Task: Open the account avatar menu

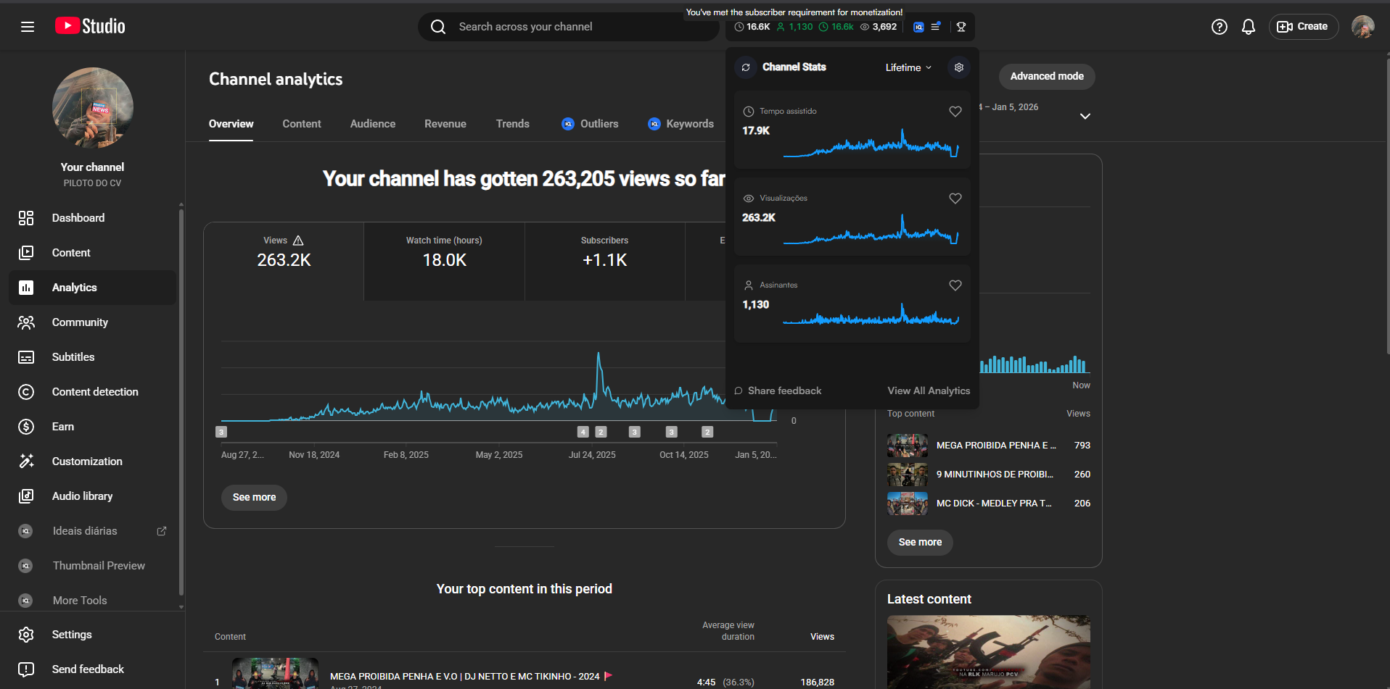Action: 1362,27
